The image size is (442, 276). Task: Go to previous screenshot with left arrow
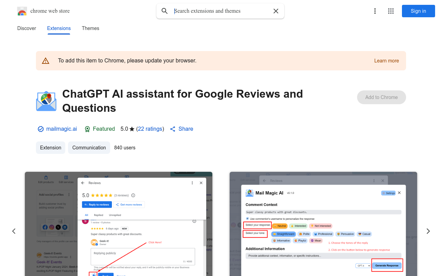coord(14,231)
